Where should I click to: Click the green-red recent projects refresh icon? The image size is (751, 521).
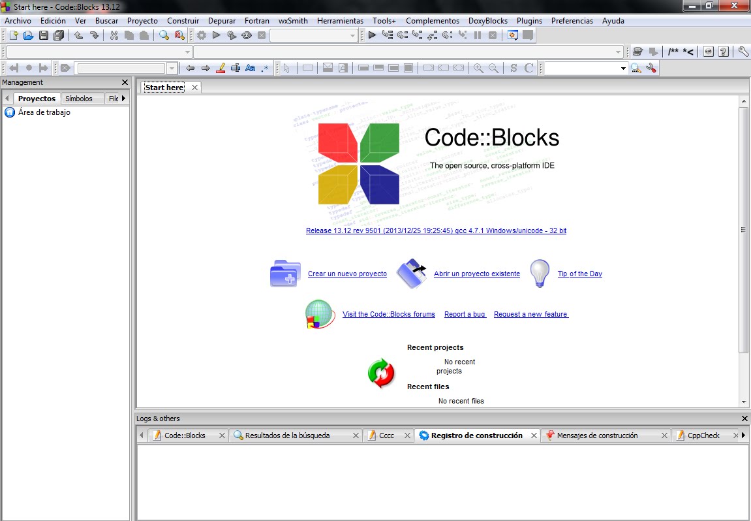click(381, 372)
